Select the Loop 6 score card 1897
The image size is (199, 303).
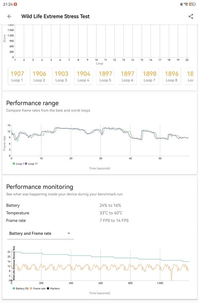pyautogui.click(x=127, y=76)
